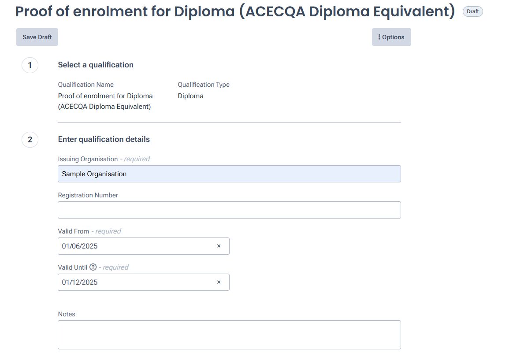Viewport: 513px width, 356px height.
Task: Click the "Select a qualification" heading
Action: tap(96, 65)
